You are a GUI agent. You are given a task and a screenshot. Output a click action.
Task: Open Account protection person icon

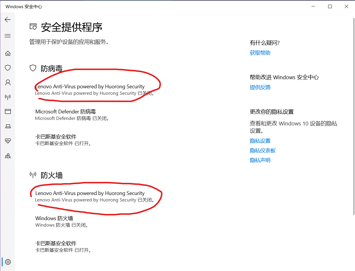point(8,82)
